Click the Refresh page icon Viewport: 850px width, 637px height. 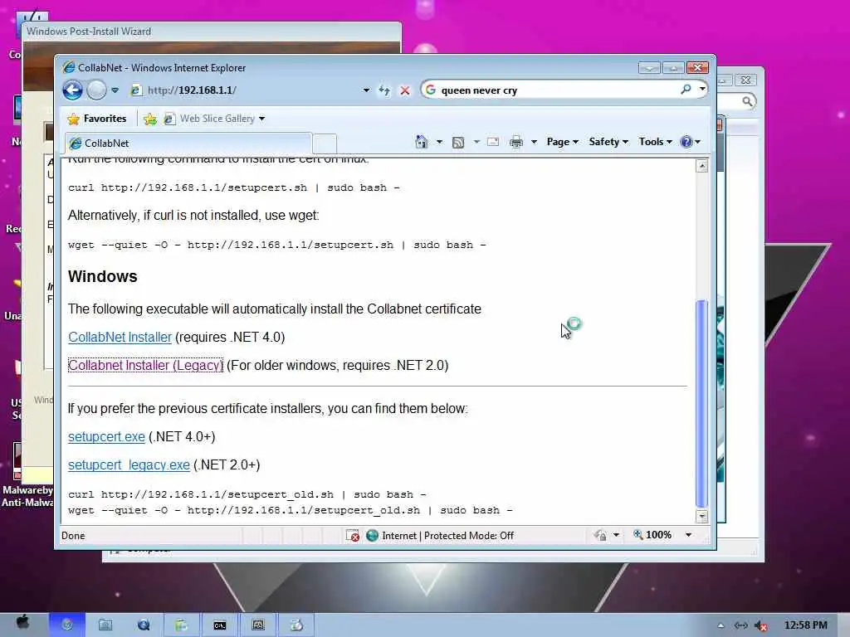point(384,90)
